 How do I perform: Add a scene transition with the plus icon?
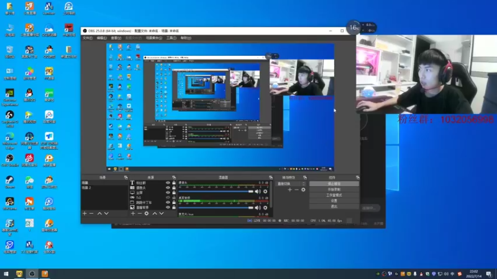(x=290, y=190)
